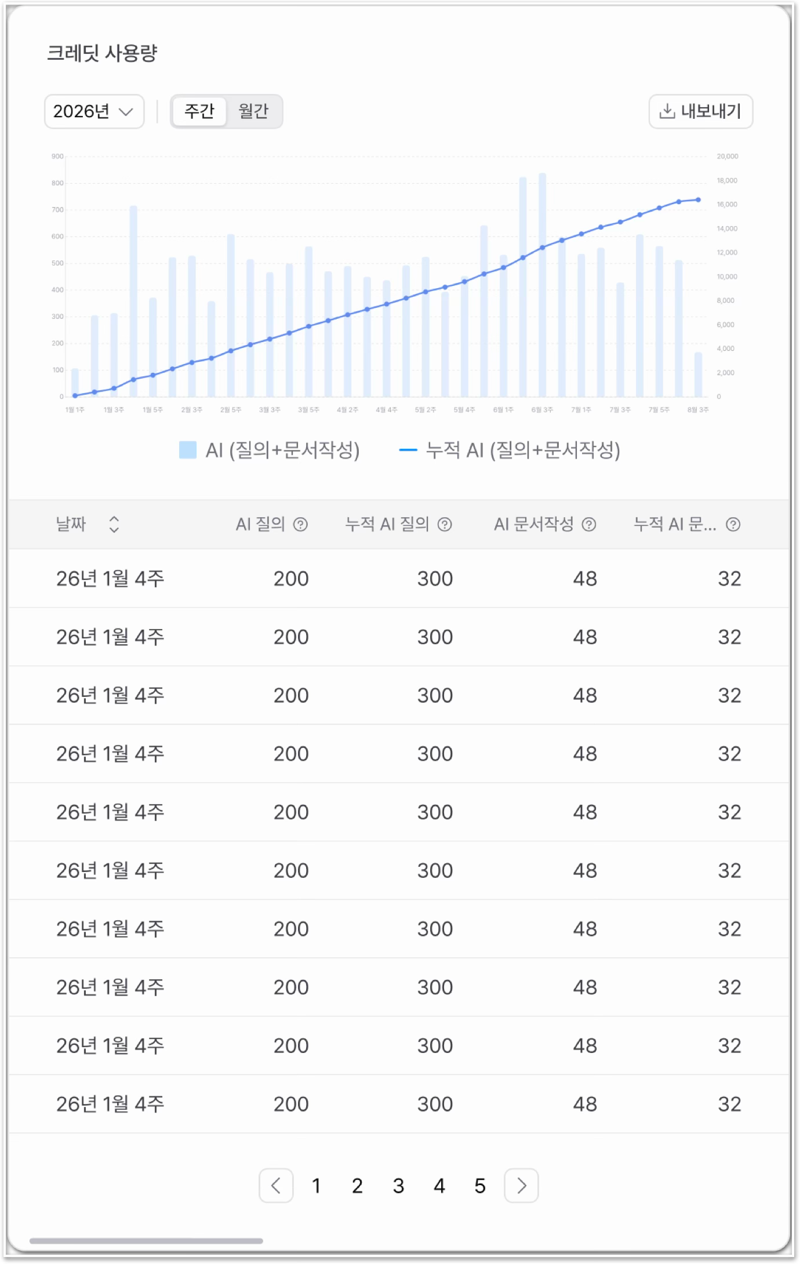Viewport: 800px width, 1264px height.
Task: Click the help icon next to 누적 AI 문…
Action: coord(733,524)
